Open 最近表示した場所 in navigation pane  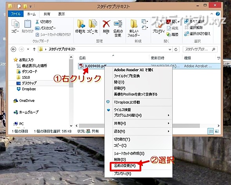(x=32, y=65)
